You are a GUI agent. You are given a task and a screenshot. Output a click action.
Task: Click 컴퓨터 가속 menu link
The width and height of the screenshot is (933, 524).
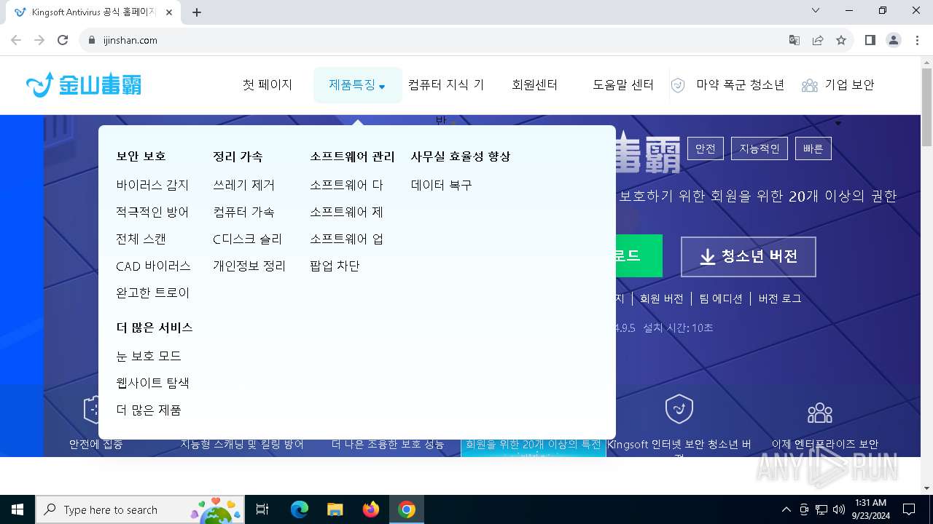pos(243,212)
